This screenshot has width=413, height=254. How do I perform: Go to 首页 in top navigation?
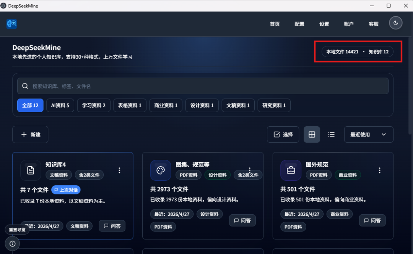[x=275, y=24]
